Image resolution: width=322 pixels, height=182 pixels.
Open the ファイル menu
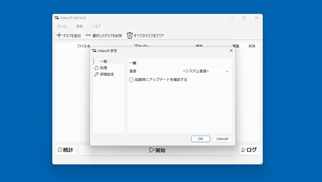62,26
